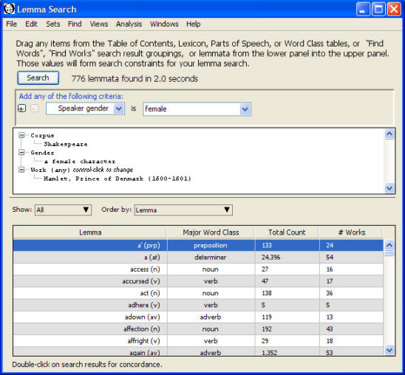Open the Windows menu
The image size is (405, 375).
click(164, 24)
